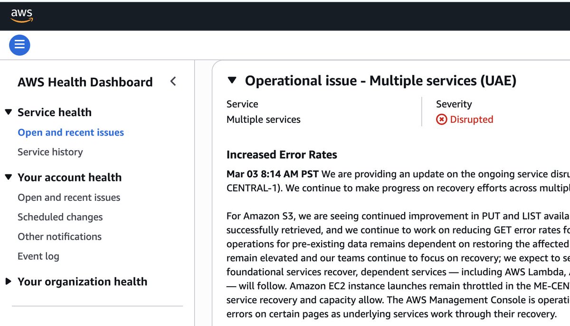Click the 'Multiple services' service value
The image size is (570, 326).
(x=264, y=119)
